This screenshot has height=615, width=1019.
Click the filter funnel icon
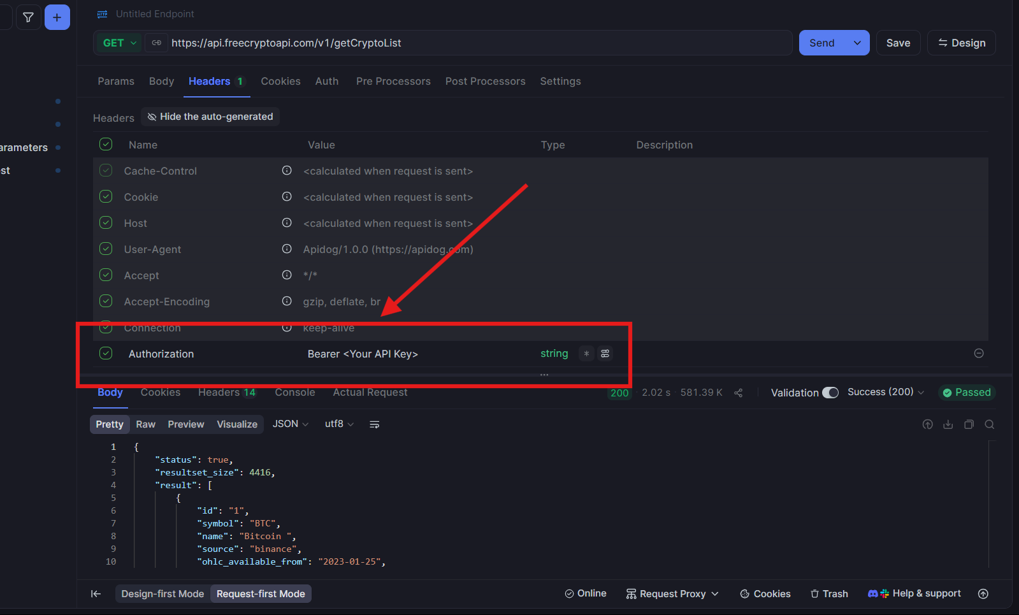[28, 17]
